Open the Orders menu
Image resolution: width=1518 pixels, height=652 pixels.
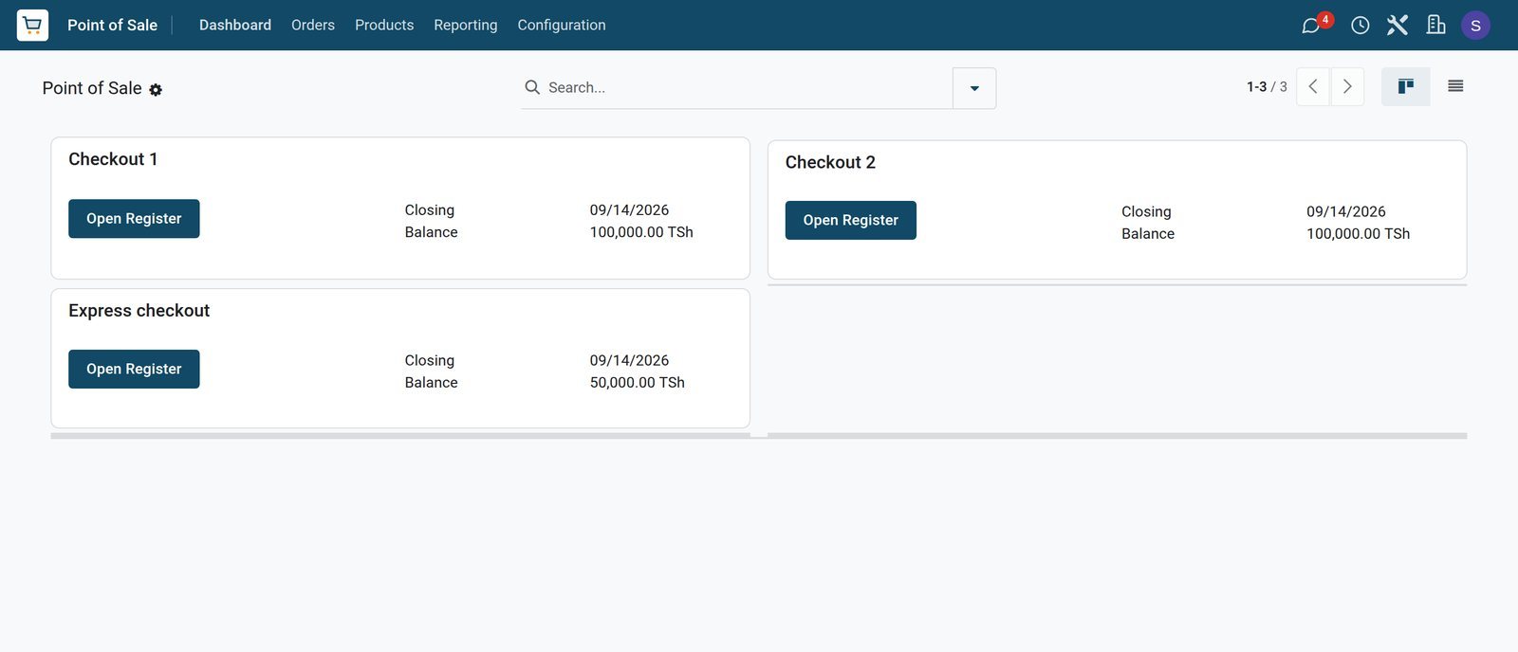coord(313,25)
